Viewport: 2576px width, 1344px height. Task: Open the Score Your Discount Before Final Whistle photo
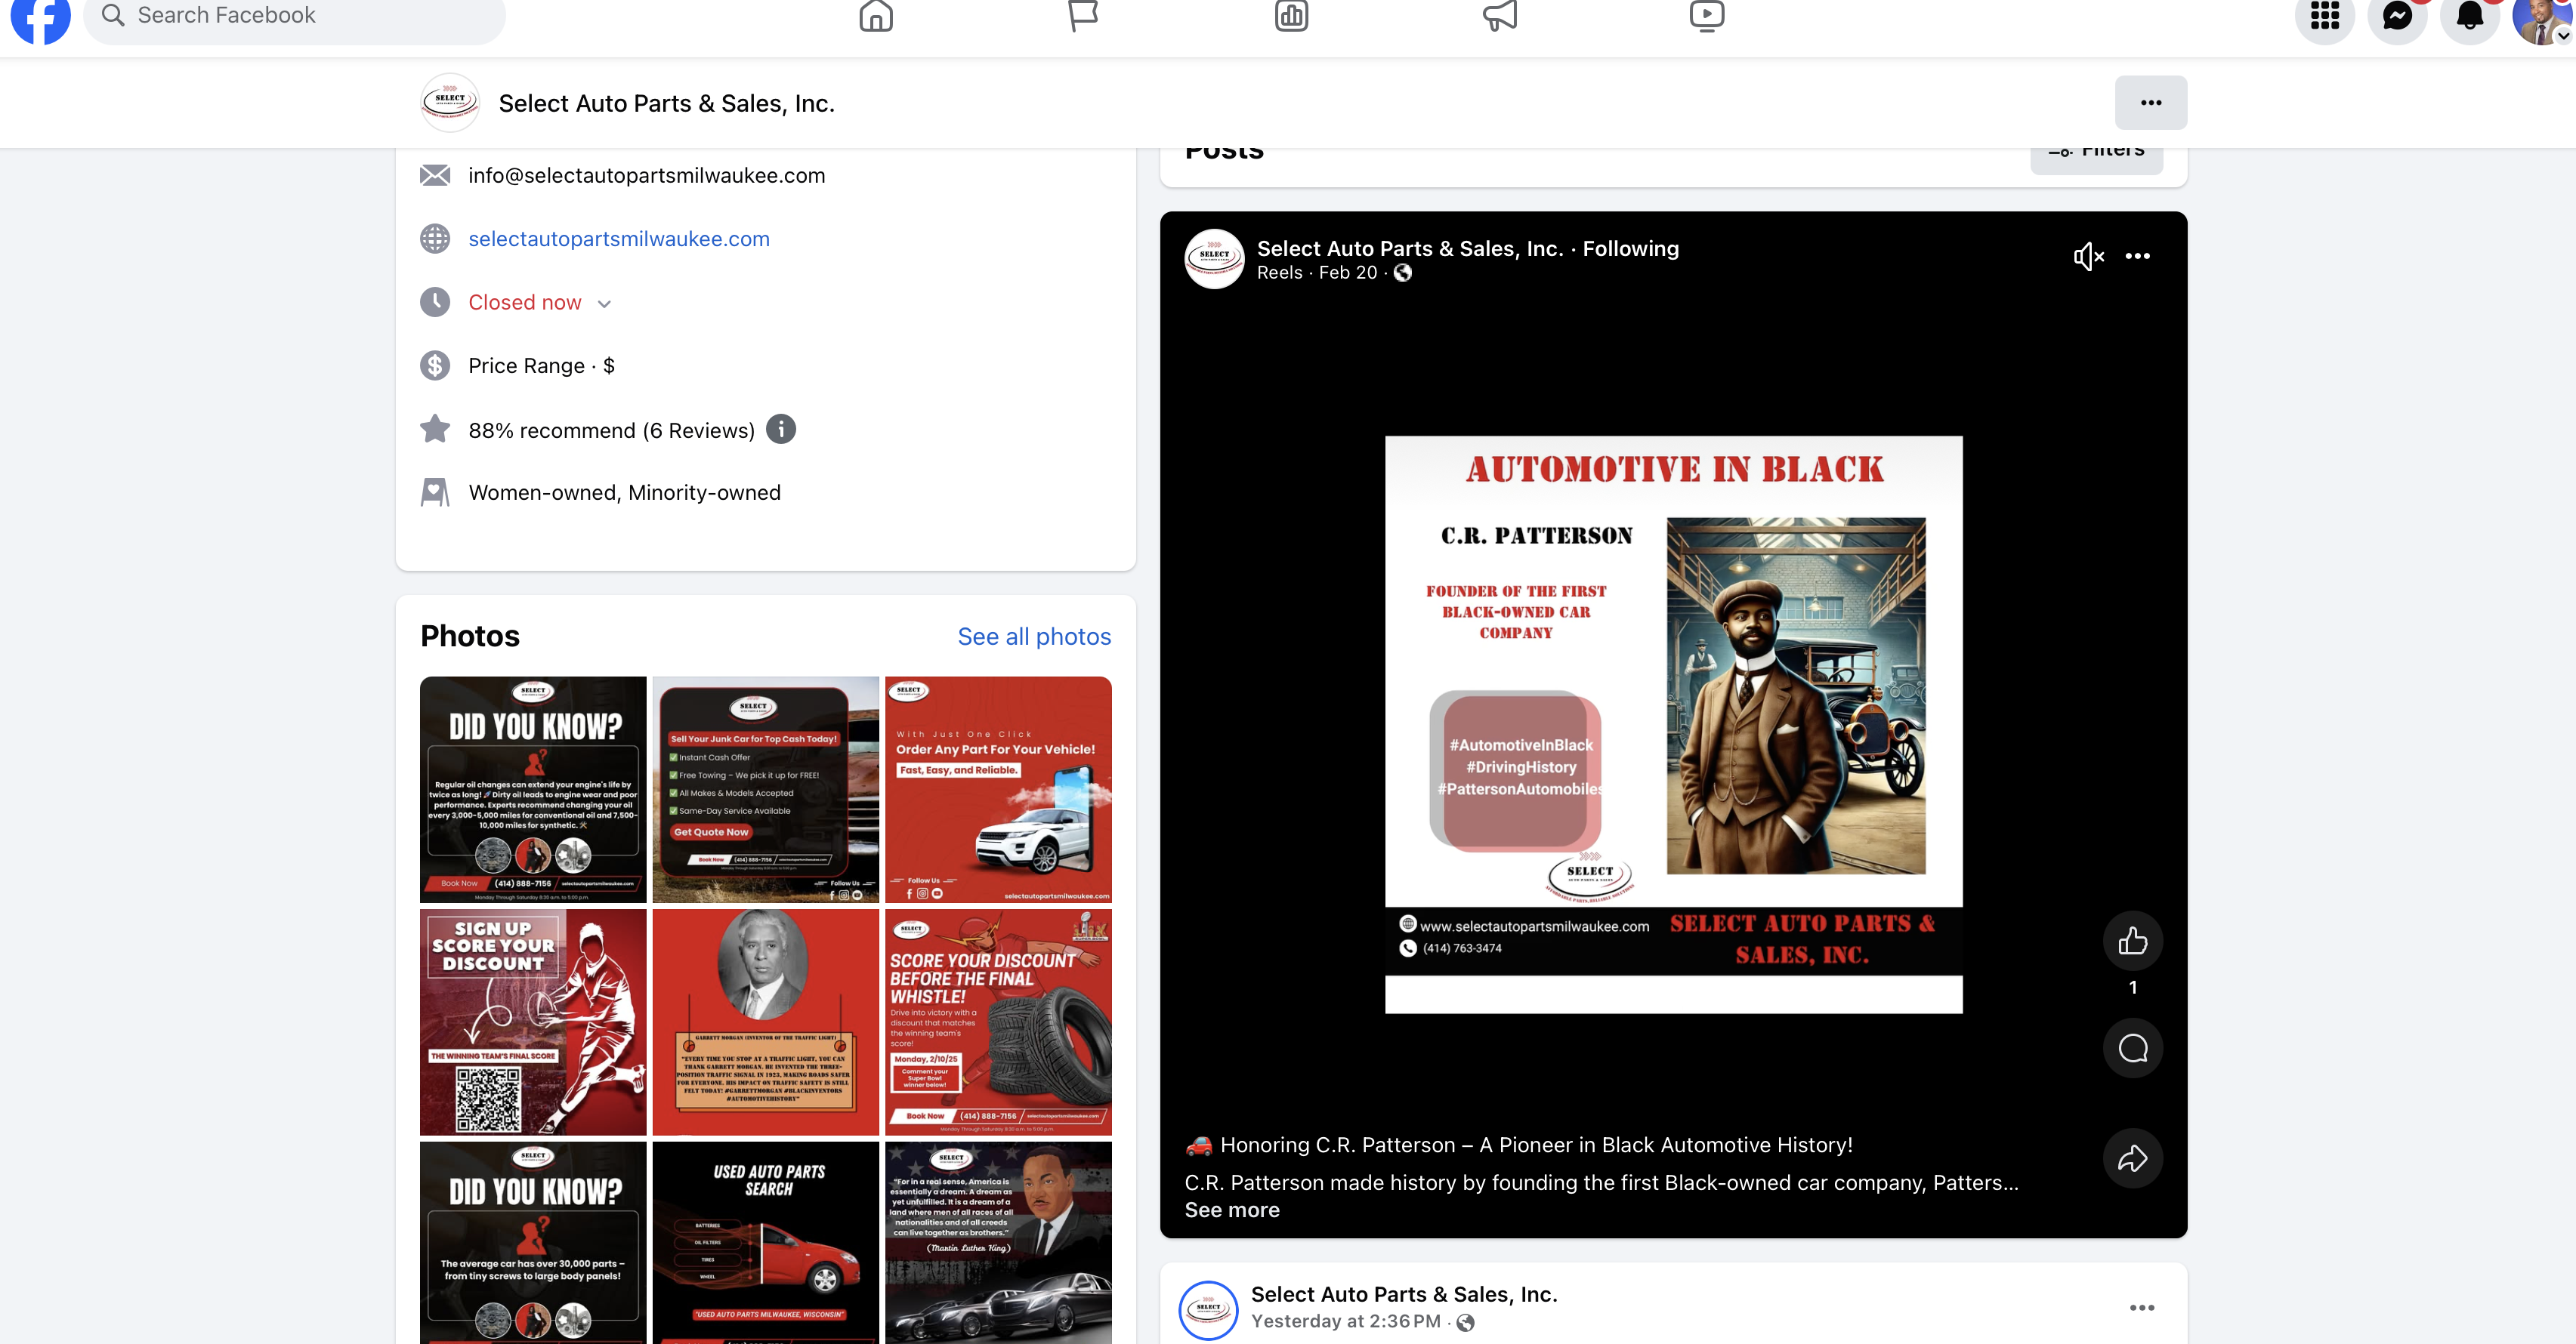[x=998, y=1022]
